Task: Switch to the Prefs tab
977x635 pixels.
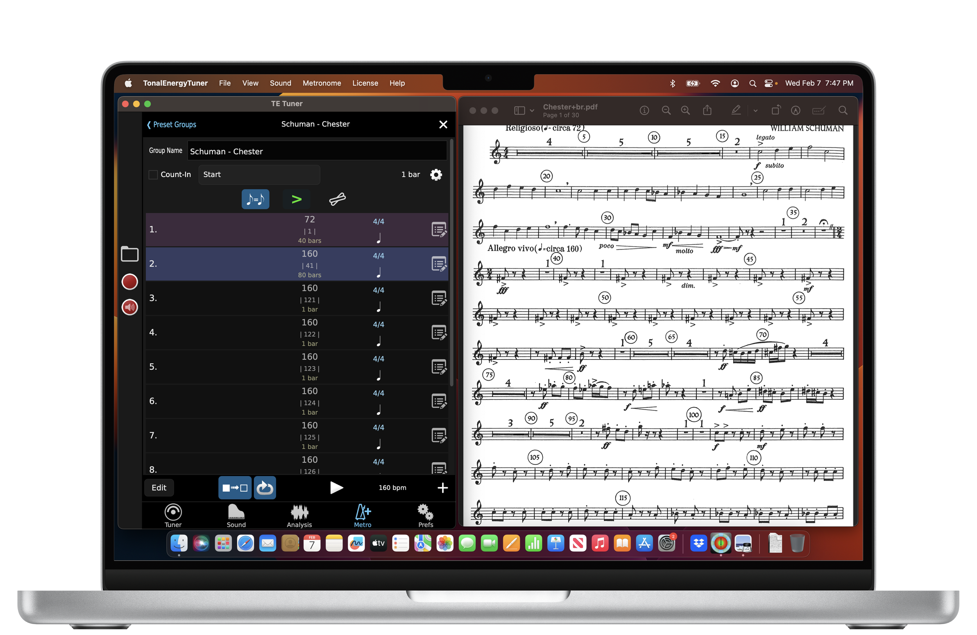Action: pos(426,516)
